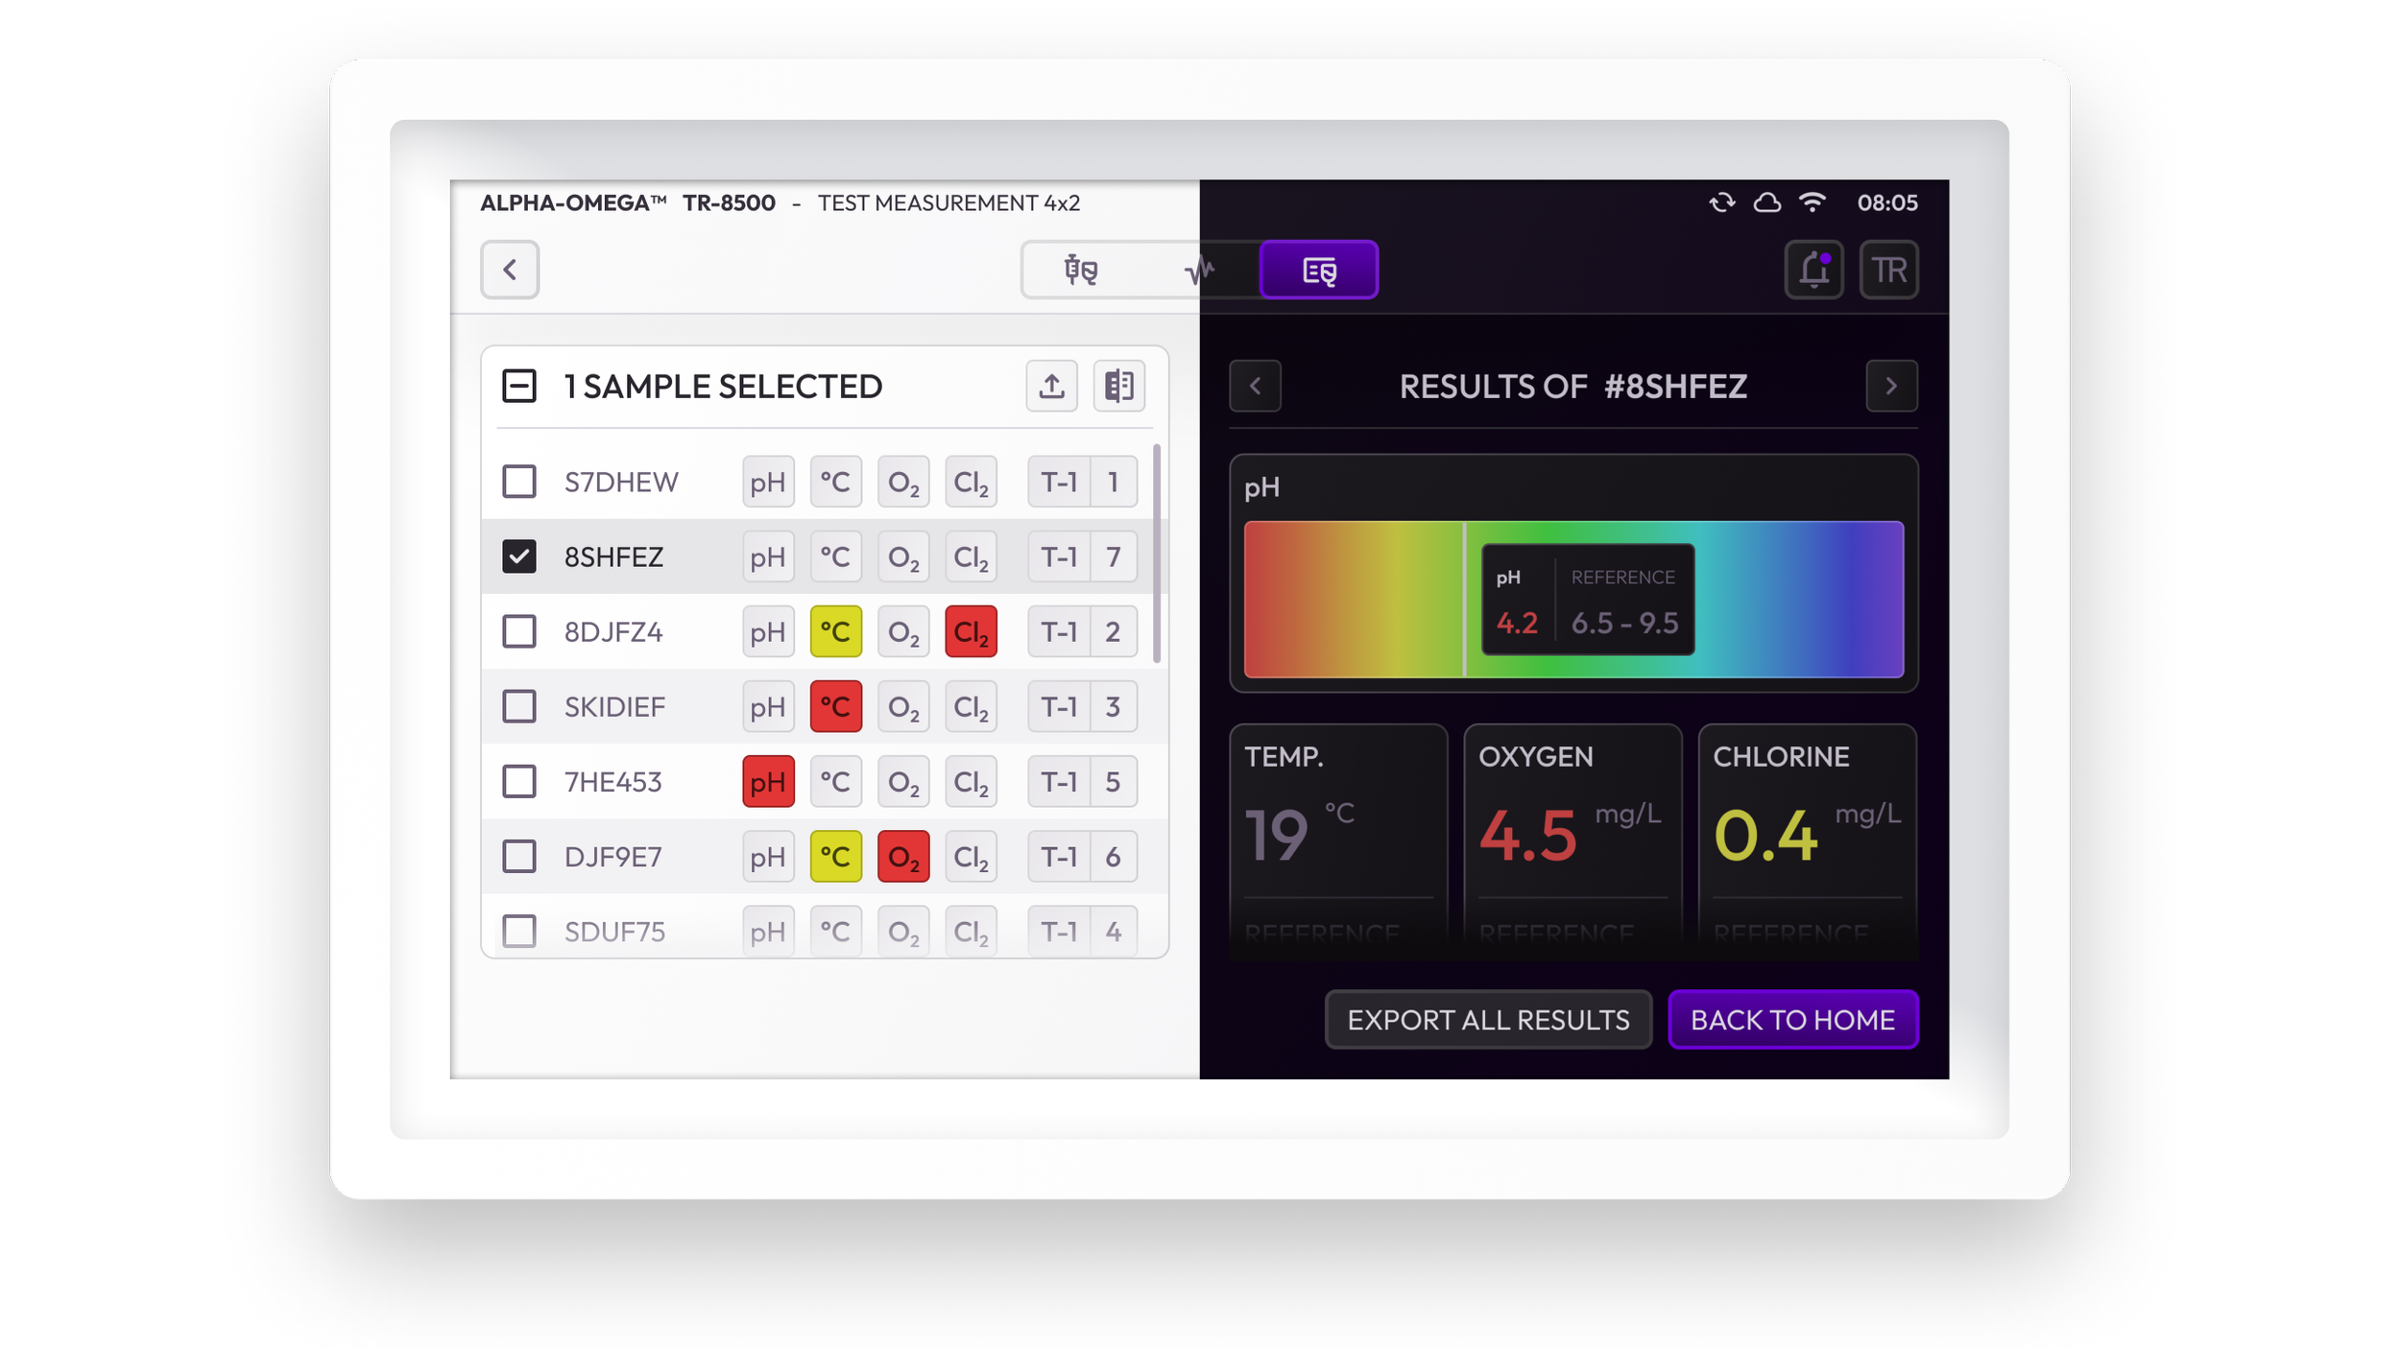Click the Wi-Fi status icon

click(x=1814, y=202)
